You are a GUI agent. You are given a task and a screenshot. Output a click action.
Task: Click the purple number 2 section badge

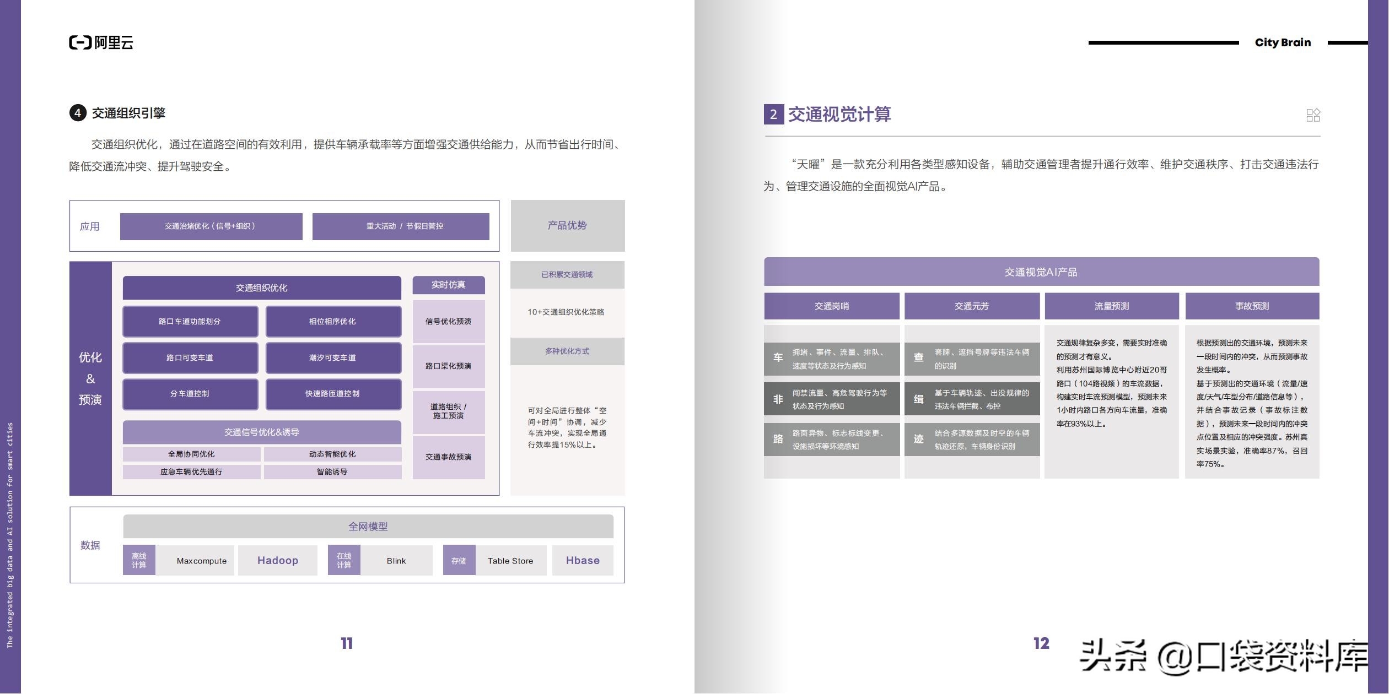(x=773, y=115)
